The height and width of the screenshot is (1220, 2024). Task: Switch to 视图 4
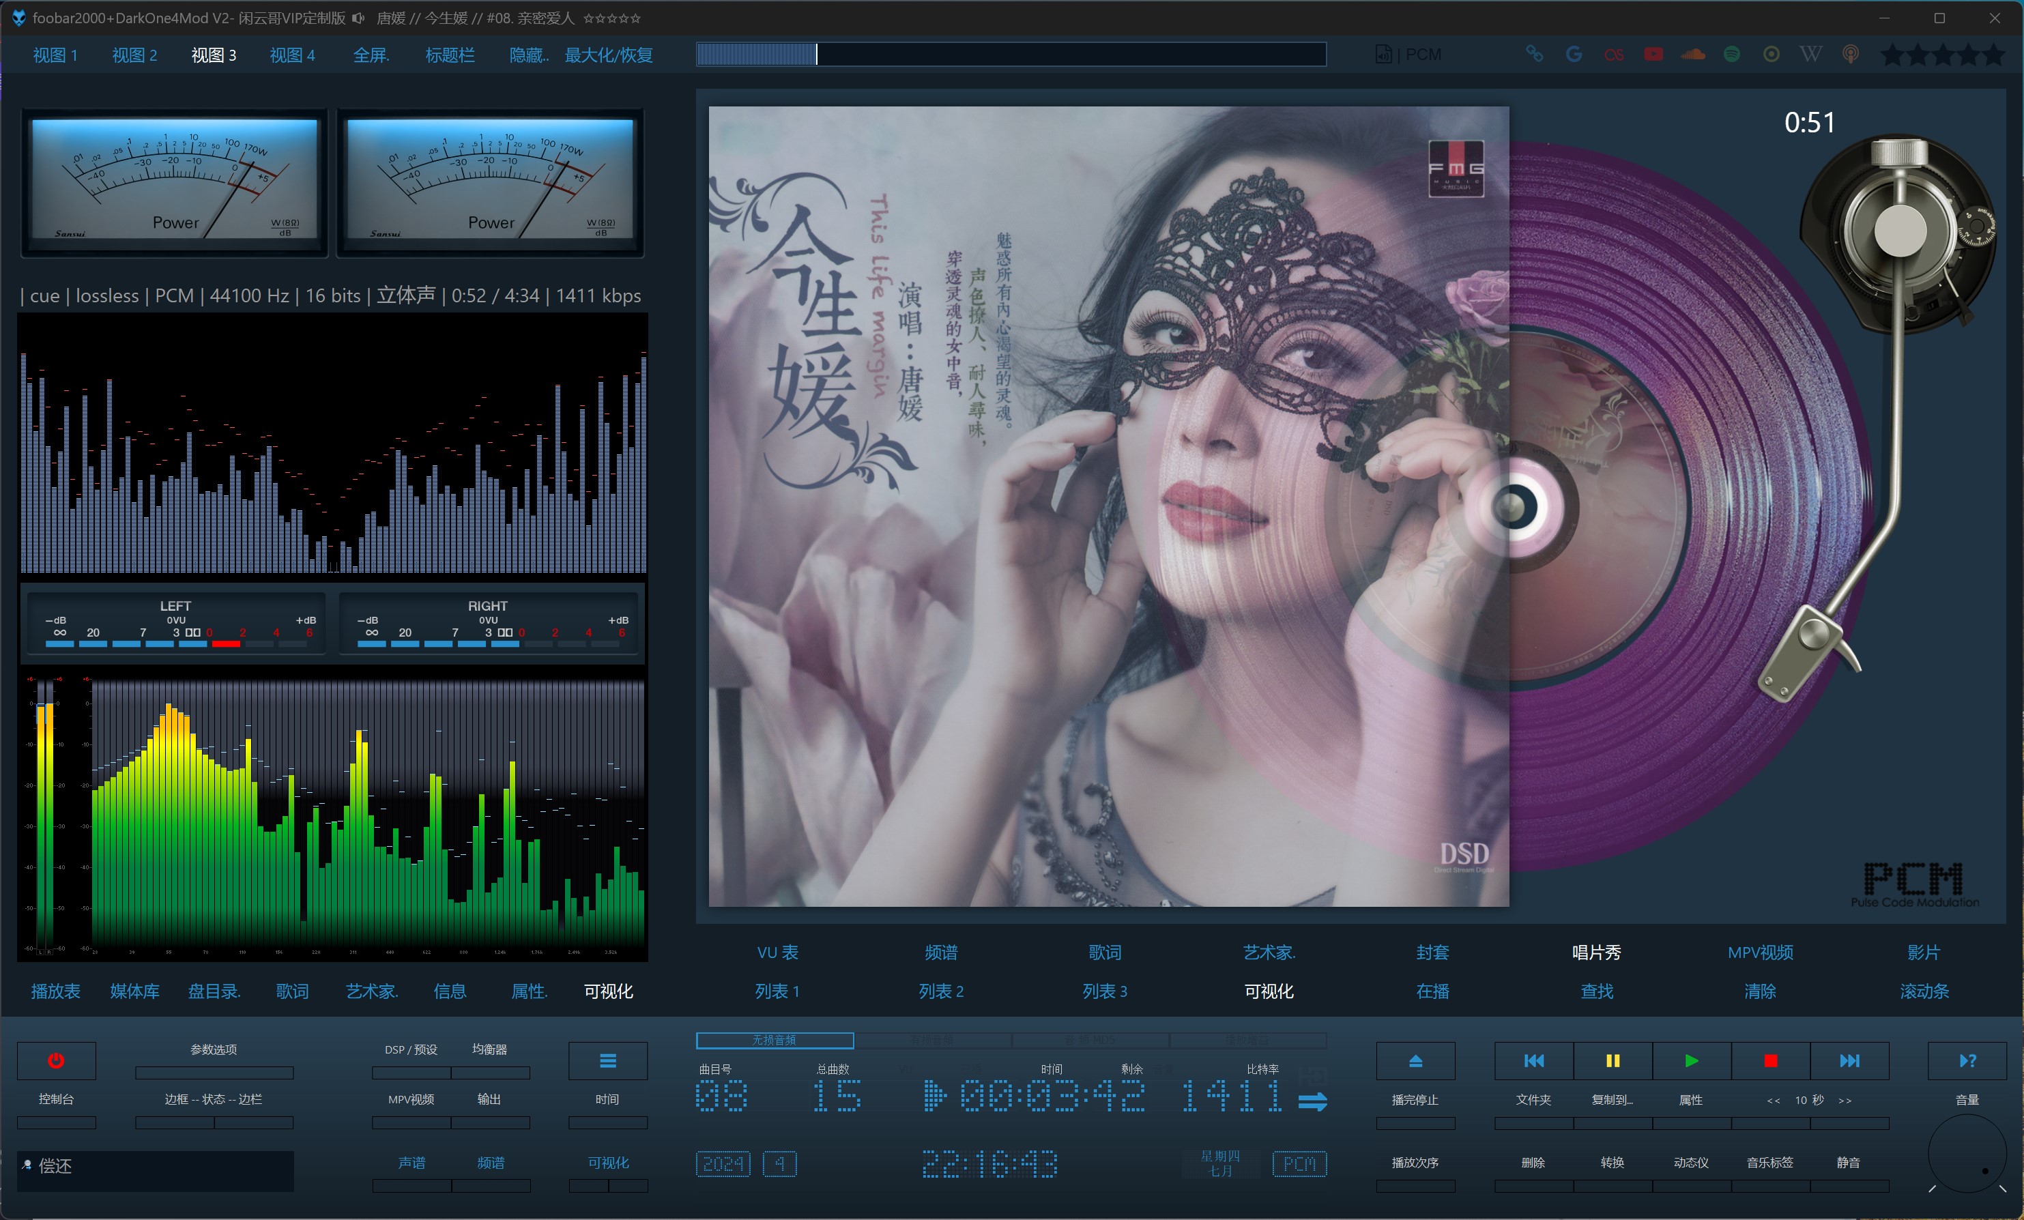pyautogui.click(x=293, y=55)
